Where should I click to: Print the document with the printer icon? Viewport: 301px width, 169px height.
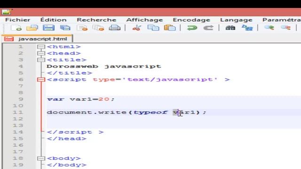coord(115,28)
